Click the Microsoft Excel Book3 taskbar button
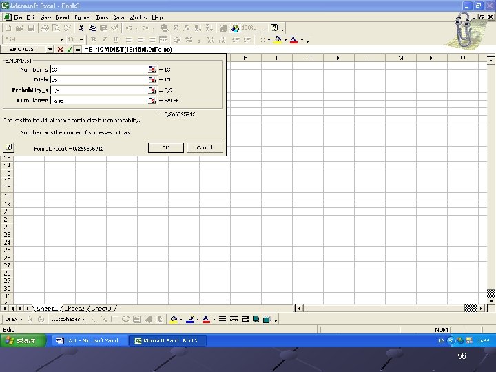Screen dimensions: 496x372 tap(167, 341)
